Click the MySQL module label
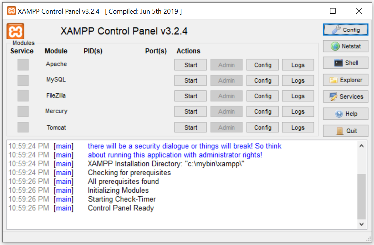This screenshot has height=245, width=374. pos(56,80)
